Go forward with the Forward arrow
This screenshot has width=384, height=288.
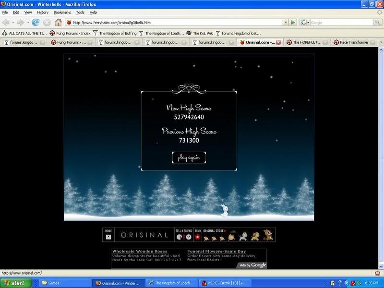[x=20, y=23]
